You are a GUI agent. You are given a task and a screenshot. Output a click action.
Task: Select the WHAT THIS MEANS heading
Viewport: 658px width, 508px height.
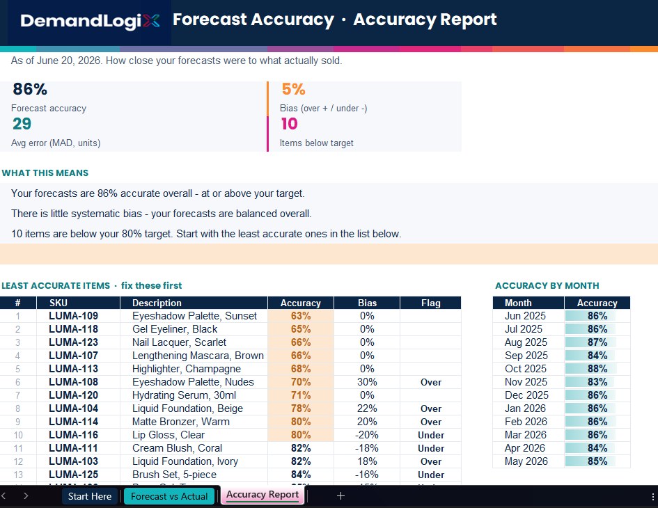tap(45, 173)
